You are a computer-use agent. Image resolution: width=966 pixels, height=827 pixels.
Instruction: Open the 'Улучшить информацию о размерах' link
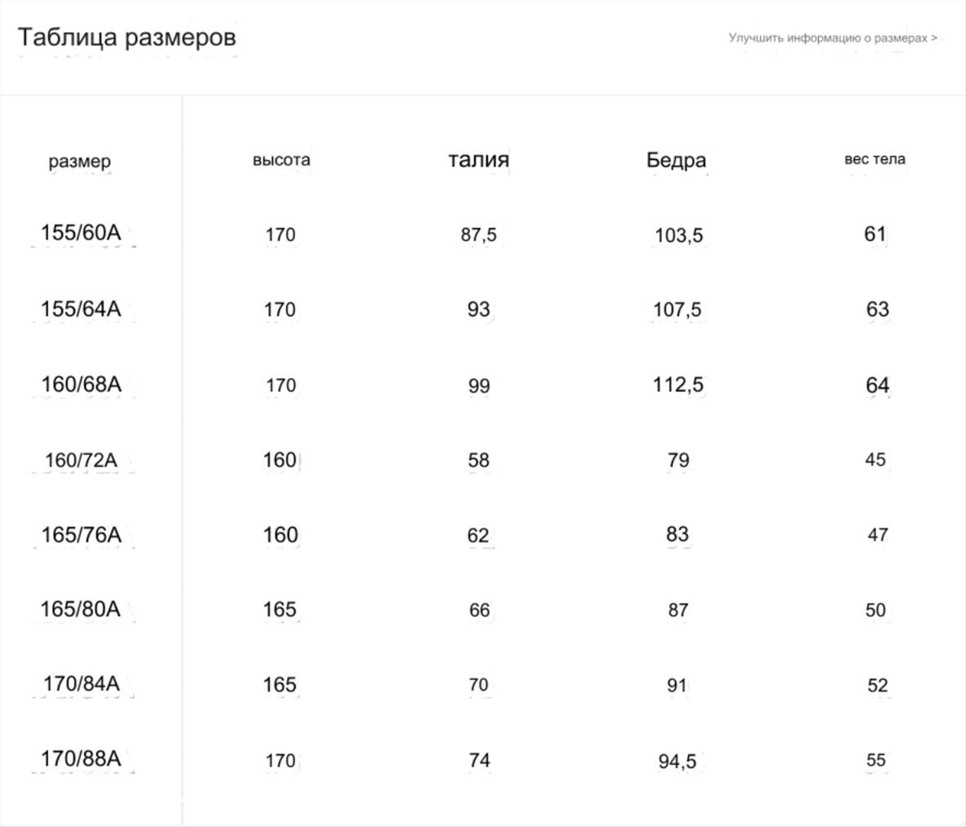[833, 38]
